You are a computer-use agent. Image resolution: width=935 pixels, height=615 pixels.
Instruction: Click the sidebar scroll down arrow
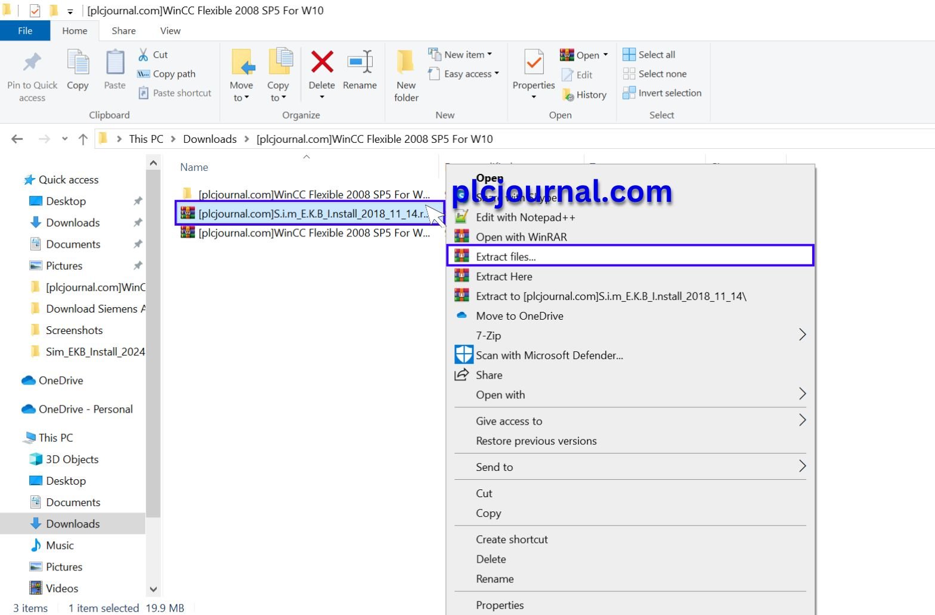tap(153, 589)
